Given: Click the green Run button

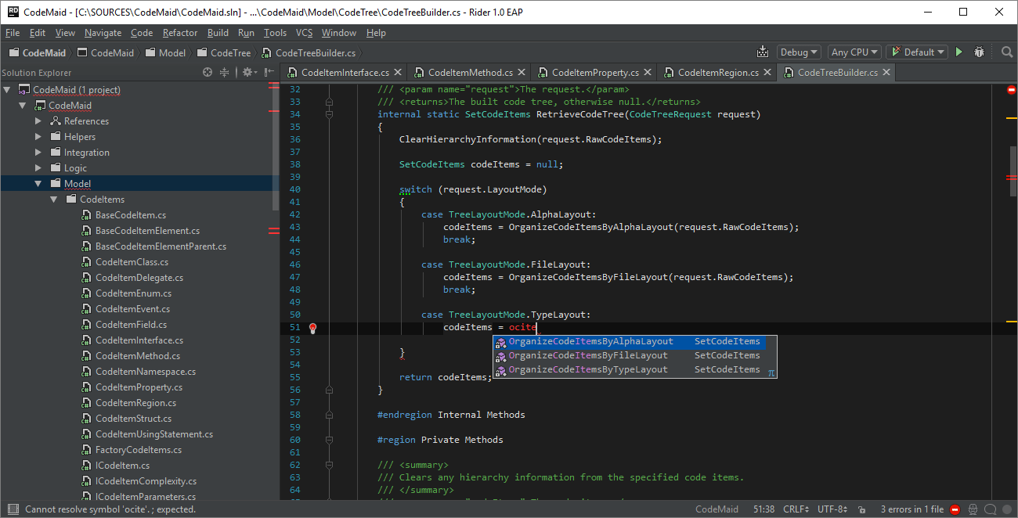Looking at the screenshot, I should pos(958,52).
